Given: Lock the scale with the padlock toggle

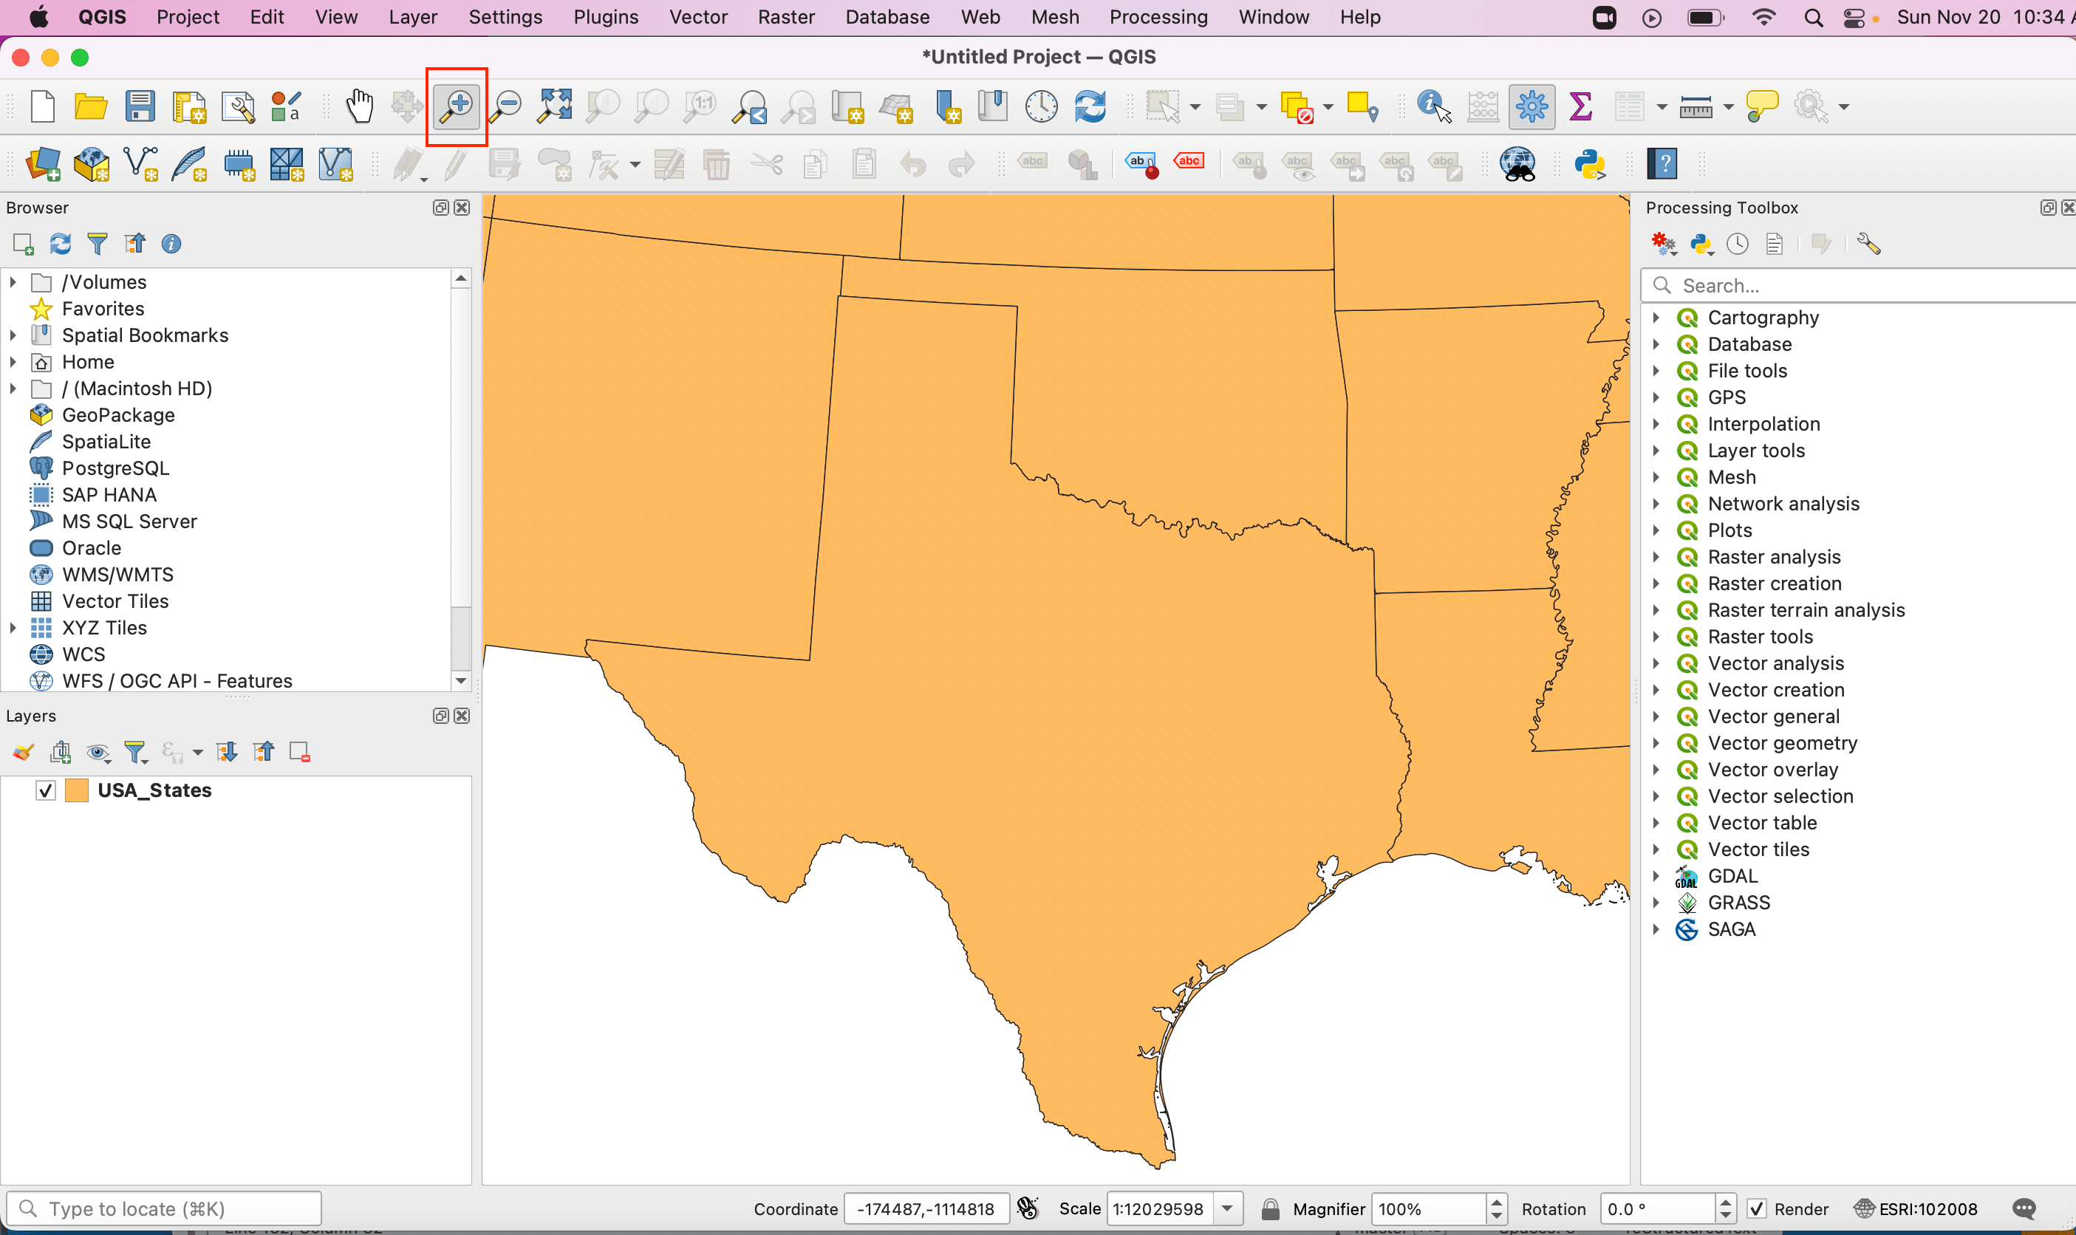Looking at the screenshot, I should pyautogui.click(x=1269, y=1208).
